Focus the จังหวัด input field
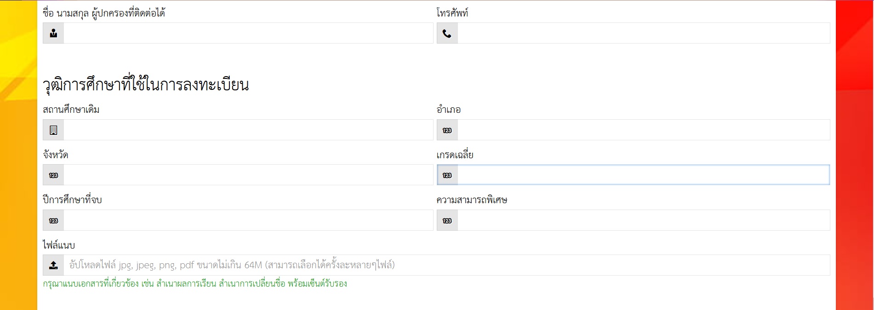874x310 pixels. tap(248, 175)
